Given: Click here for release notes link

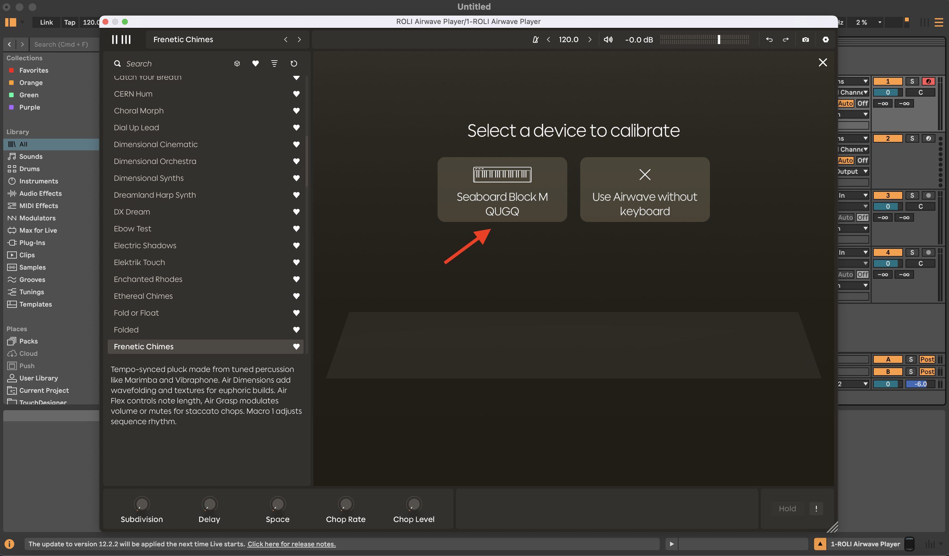Looking at the screenshot, I should (292, 544).
